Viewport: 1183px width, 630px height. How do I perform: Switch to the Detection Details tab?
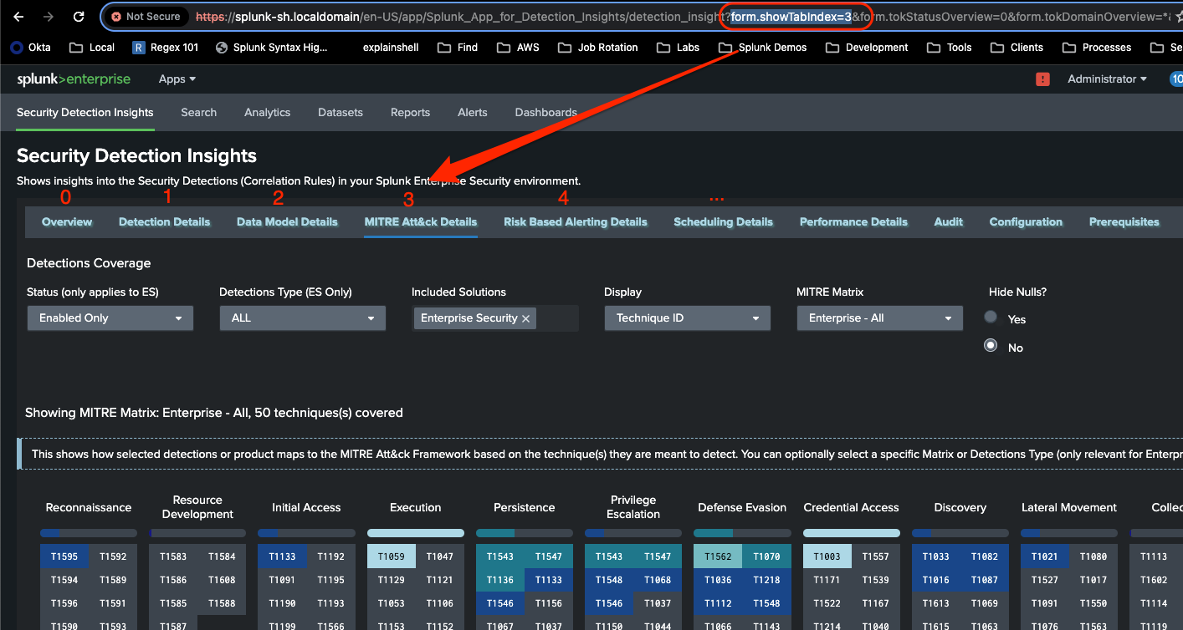(x=165, y=222)
